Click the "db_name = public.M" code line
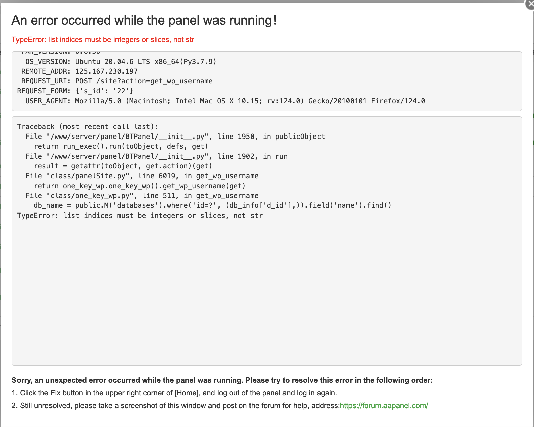The image size is (534, 427). tap(212, 205)
